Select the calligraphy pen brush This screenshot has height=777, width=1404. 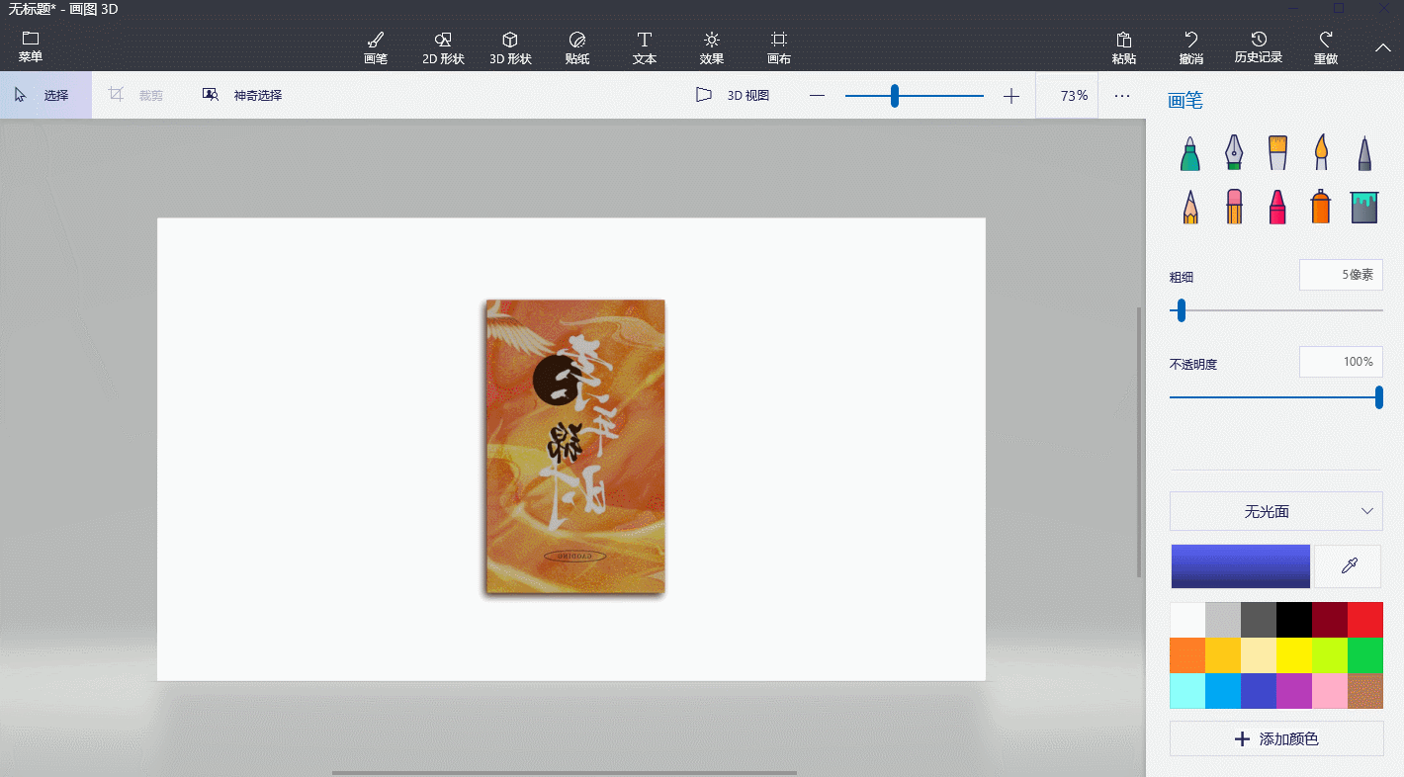(1234, 153)
